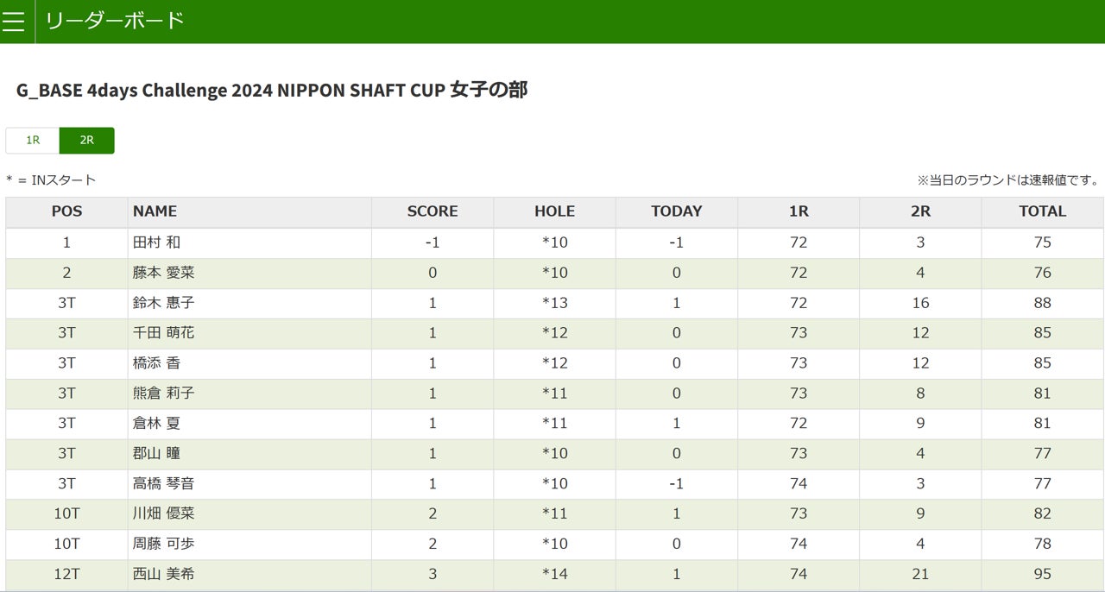Select player 藤本 愛菜 row
This screenshot has height=592, width=1105.
coord(163,273)
